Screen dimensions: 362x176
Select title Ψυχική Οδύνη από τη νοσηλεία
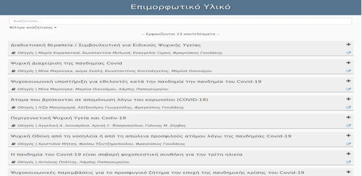(x=151, y=136)
